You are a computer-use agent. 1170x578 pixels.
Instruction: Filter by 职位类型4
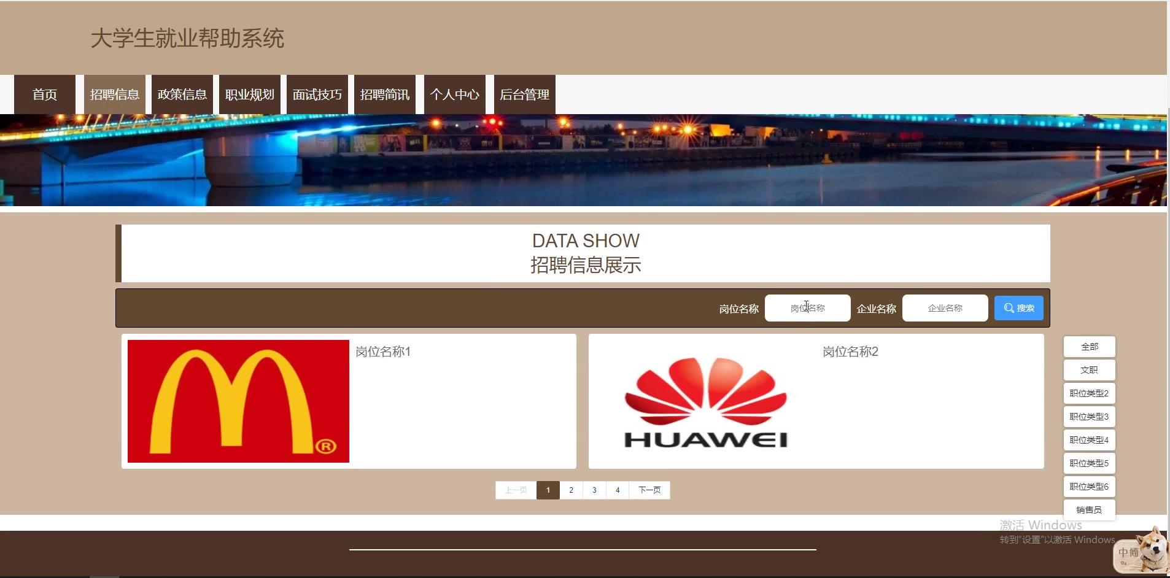(1090, 440)
